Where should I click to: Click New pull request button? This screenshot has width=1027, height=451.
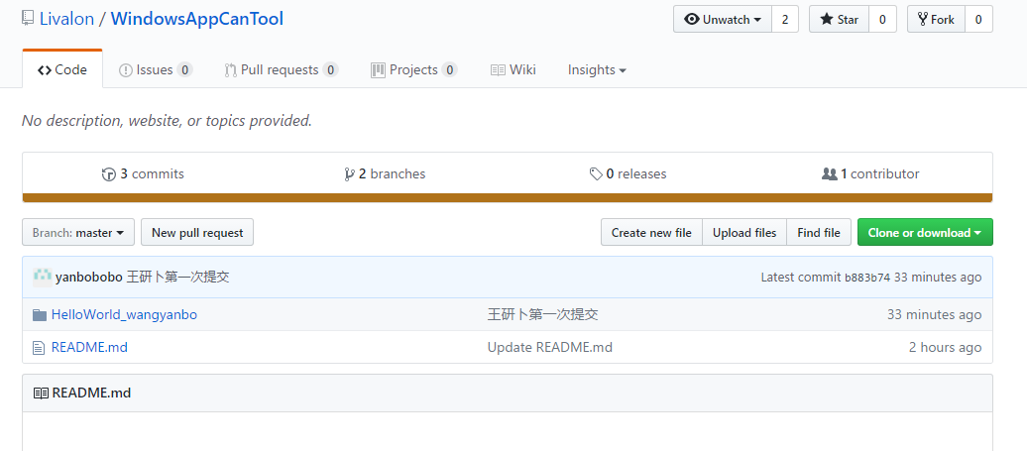click(197, 232)
